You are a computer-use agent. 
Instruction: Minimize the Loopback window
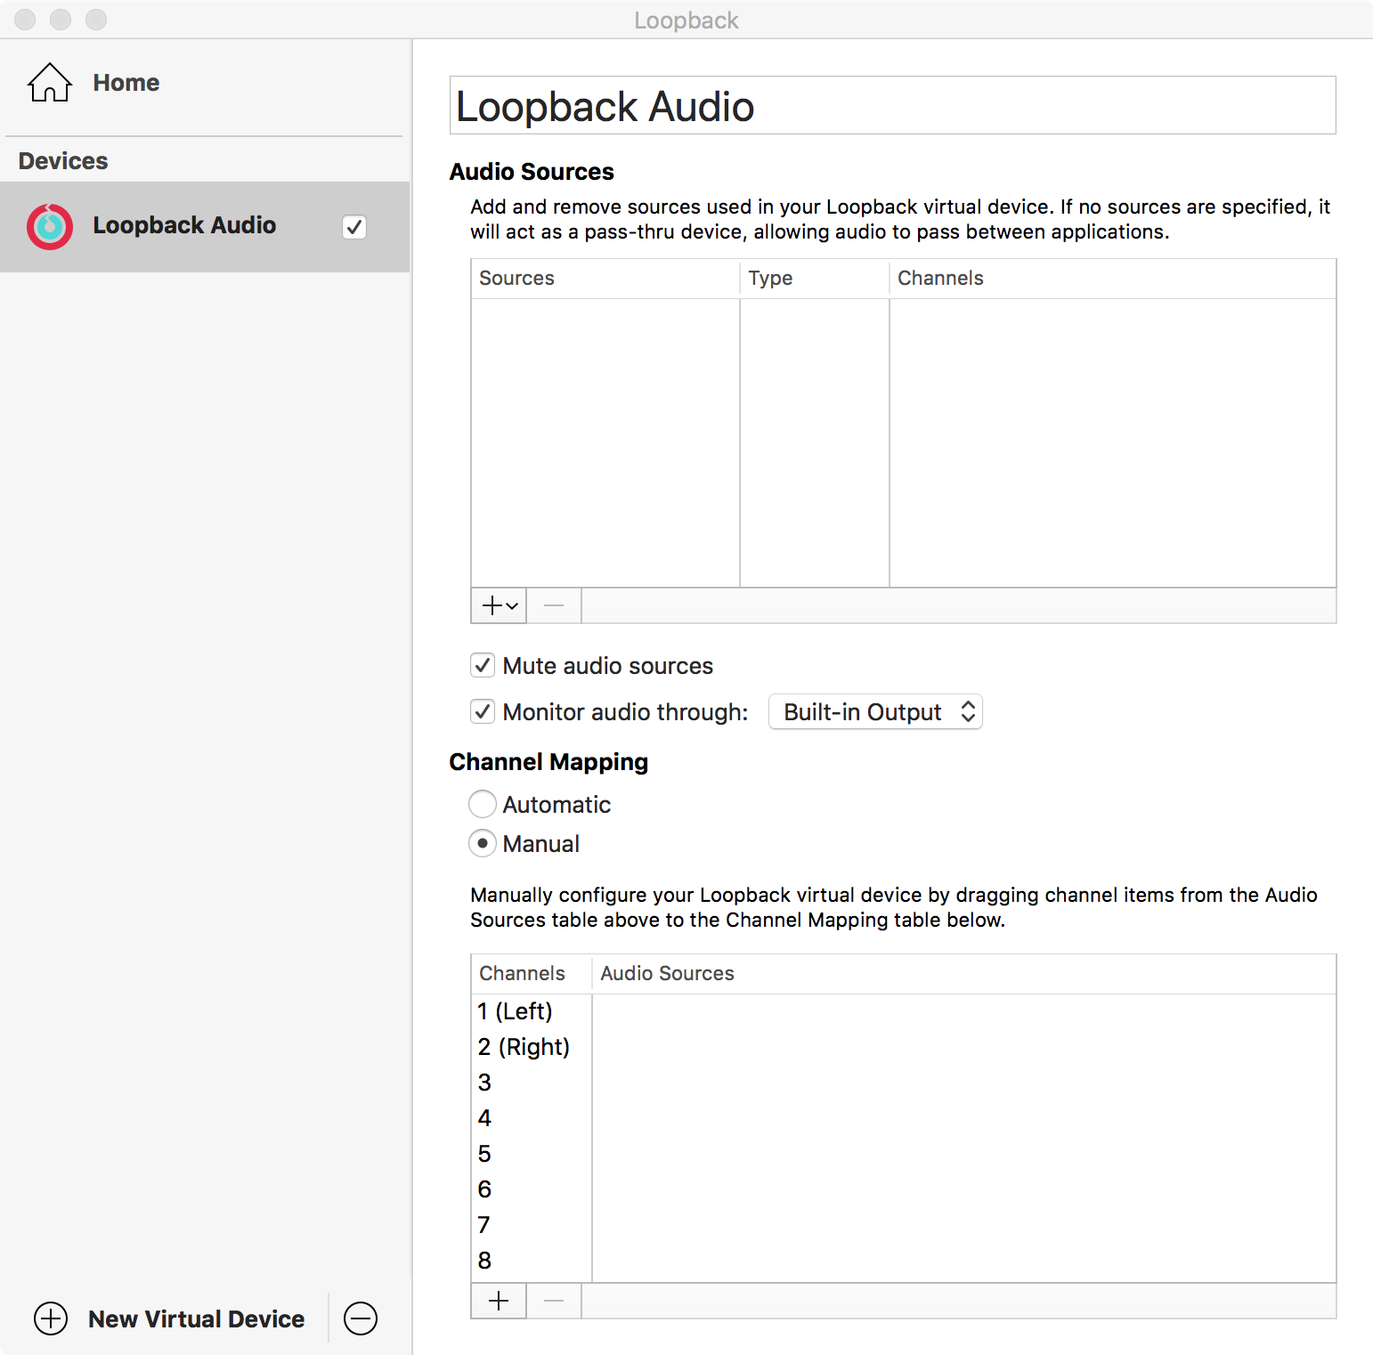pyautogui.click(x=61, y=20)
